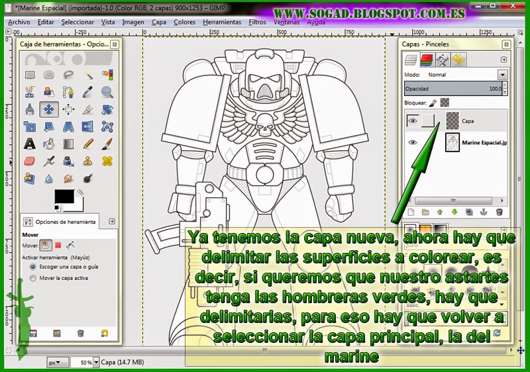The height and width of the screenshot is (372, 530).
Task: Select the Rotate tool
Action: 107,109
